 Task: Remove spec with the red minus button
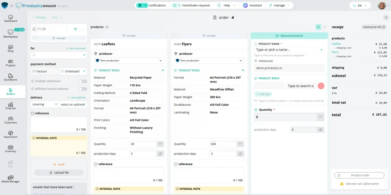[x=321, y=86]
